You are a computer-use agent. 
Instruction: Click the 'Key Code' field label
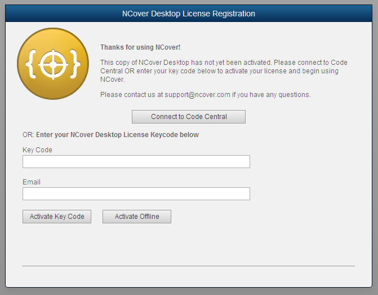[37, 150]
